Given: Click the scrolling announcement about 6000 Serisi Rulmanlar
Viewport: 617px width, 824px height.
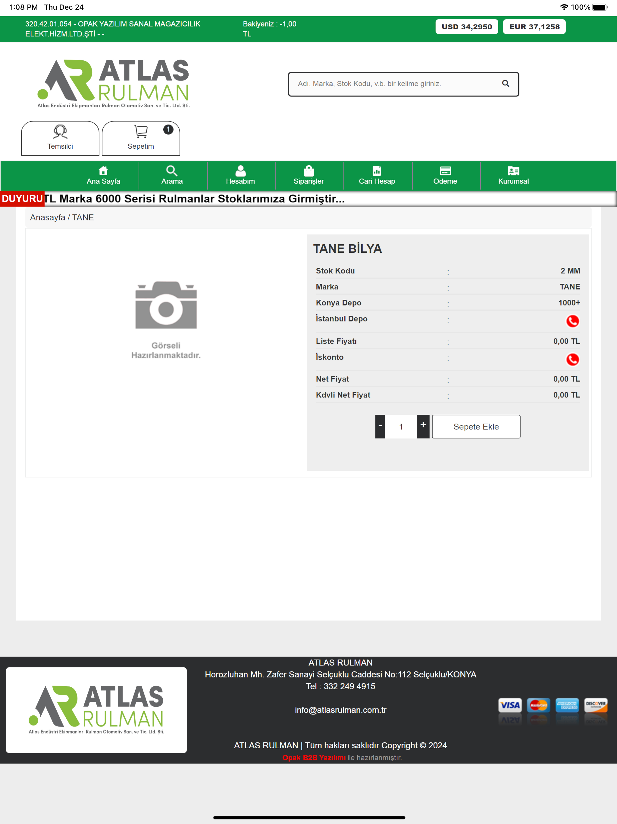Looking at the screenshot, I should coord(195,198).
